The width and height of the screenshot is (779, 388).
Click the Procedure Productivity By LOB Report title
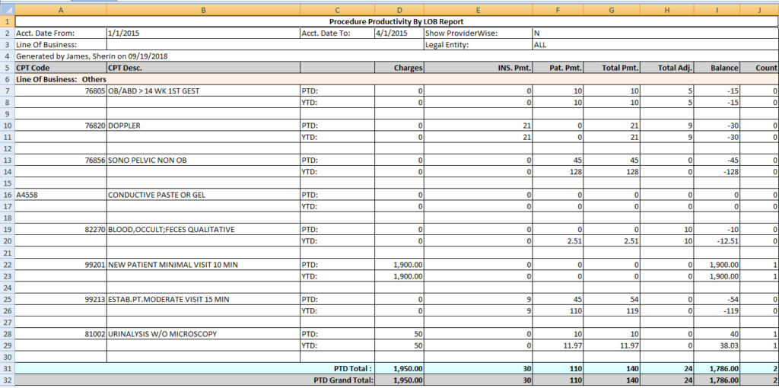click(396, 21)
